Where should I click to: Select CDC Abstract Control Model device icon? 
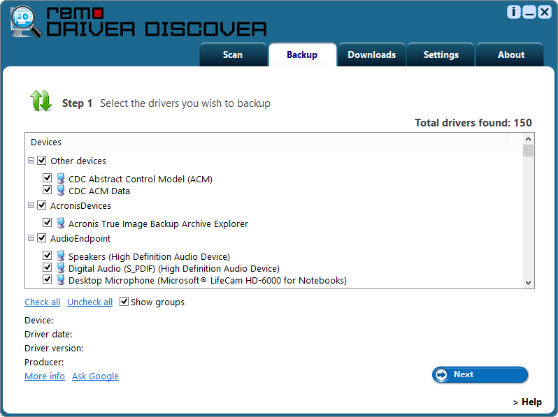coord(61,178)
